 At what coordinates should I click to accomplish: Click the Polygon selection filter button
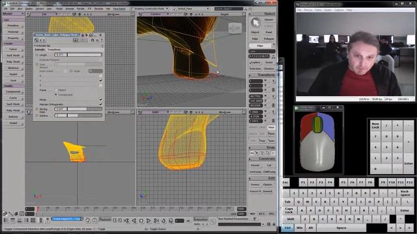pyautogui.click(x=269, y=39)
